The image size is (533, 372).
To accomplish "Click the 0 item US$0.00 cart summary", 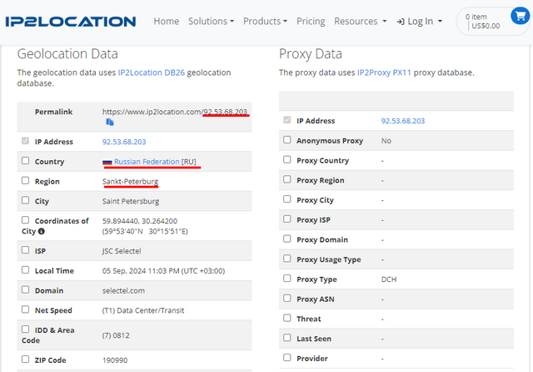I will point(483,22).
